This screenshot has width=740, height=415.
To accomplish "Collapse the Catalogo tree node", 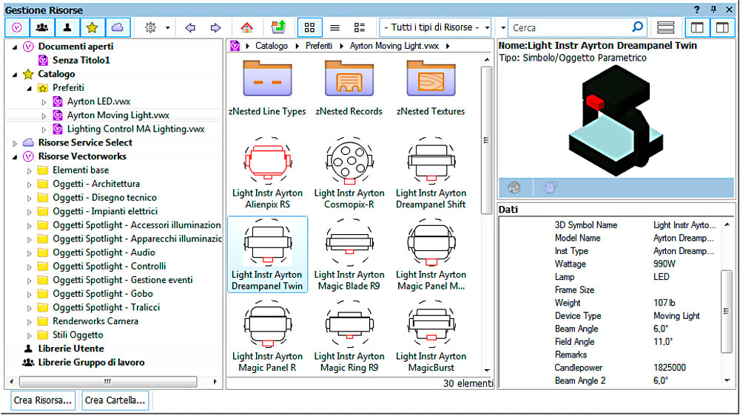I will coord(15,75).
